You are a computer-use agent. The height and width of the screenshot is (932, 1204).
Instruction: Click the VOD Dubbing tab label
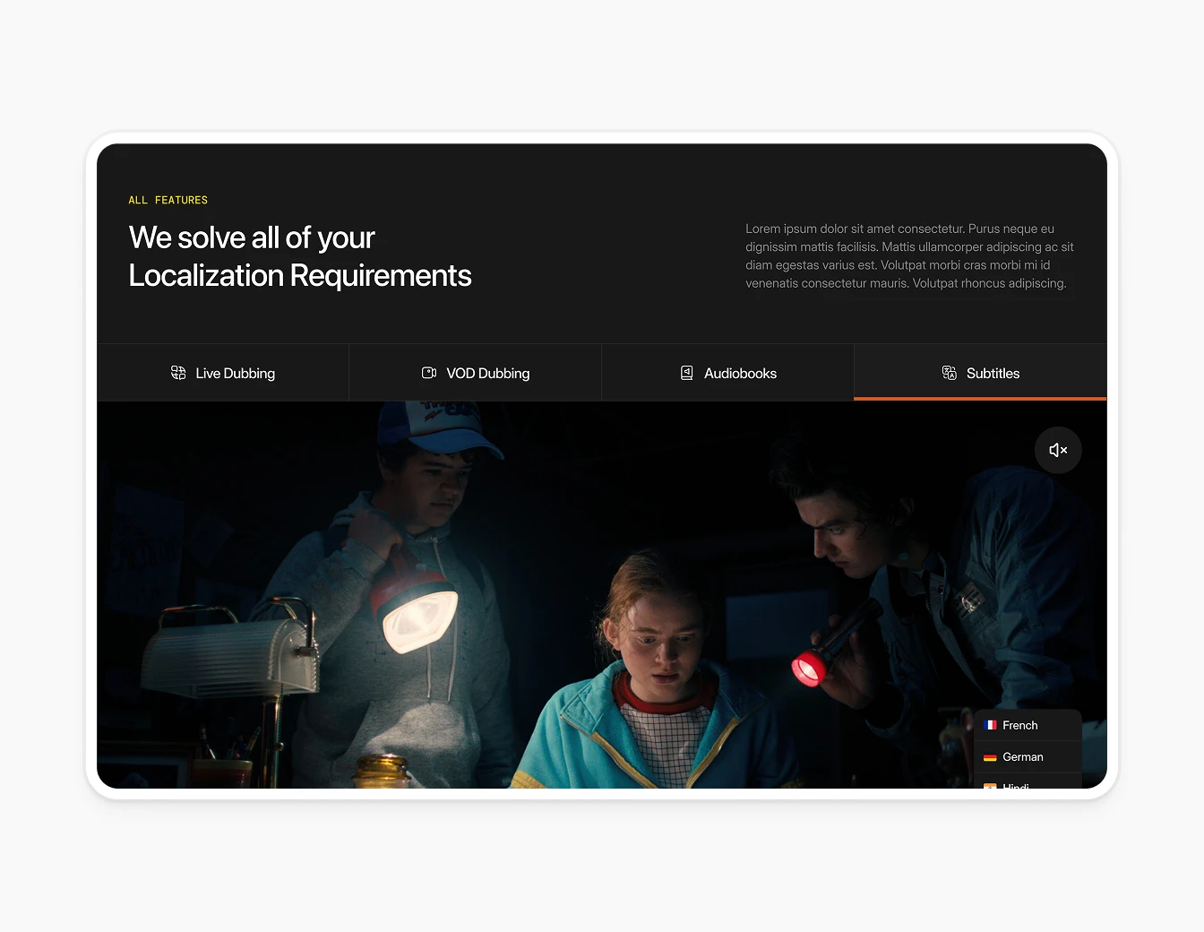click(488, 373)
